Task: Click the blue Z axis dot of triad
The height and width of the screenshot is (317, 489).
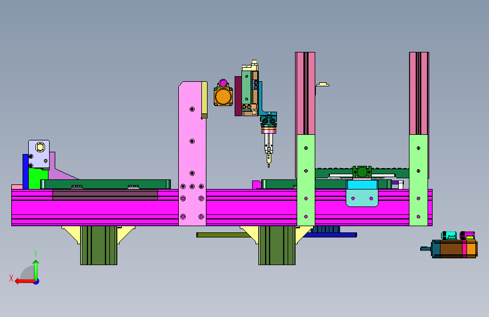Action: tap(37, 281)
